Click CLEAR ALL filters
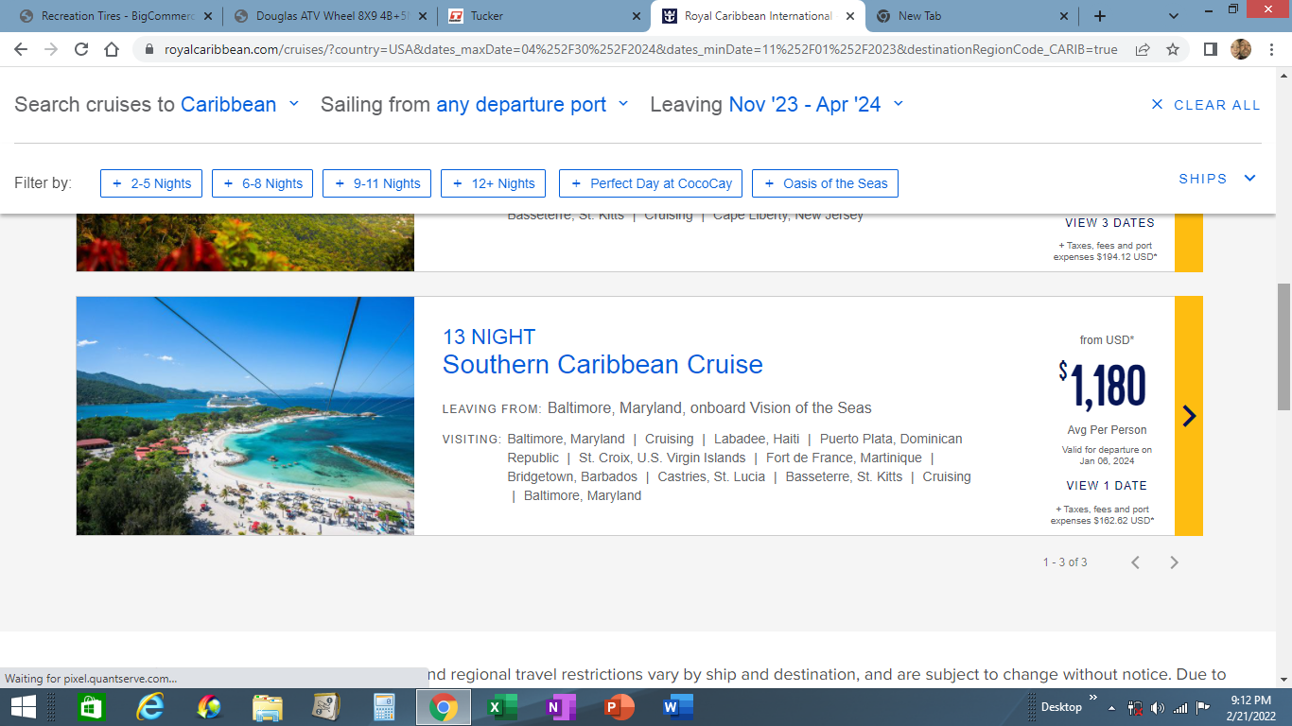The image size is (1292, 726). pos(1206,105)
